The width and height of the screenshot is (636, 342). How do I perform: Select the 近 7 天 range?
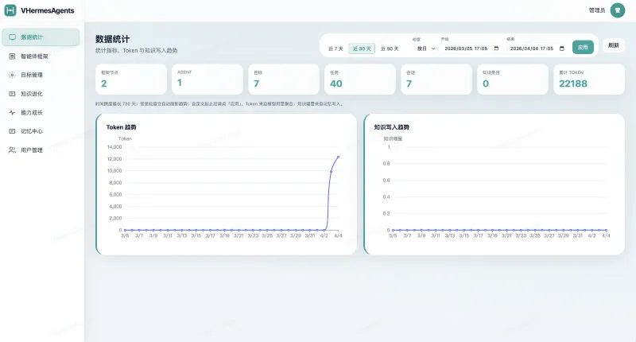coord(335,49)
